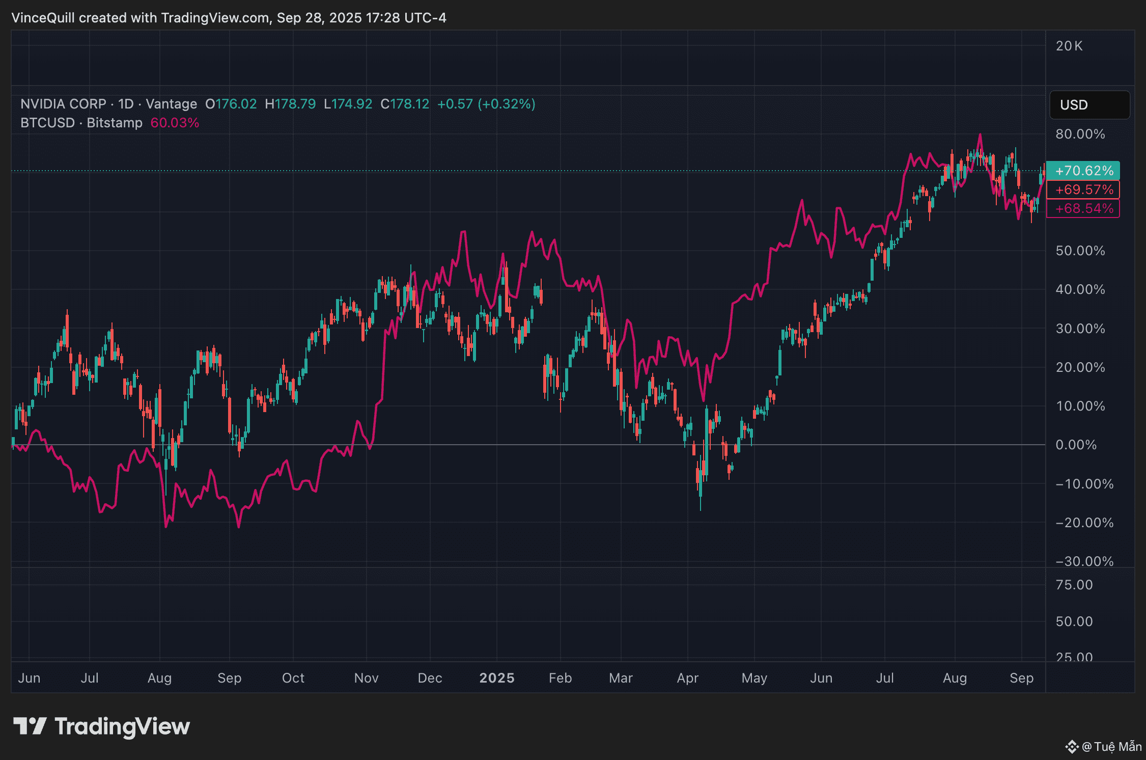Click the Binance watermark icon near Tuệ Mẫn
This screenshot has height=760, width=1146.
point(1072,747)
